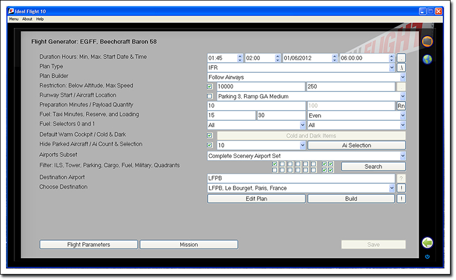Image resolution: width=456 pixels, height=280 pixels.
Task: Click the Destination Airport field LFPB
Action: click(301, 178)
